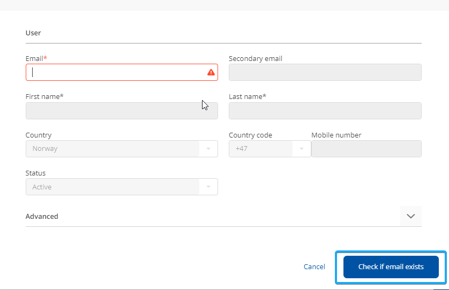The image size is (449, 290).
Task: Click the arrow on the Country dropdown
Action: point(208,149)
